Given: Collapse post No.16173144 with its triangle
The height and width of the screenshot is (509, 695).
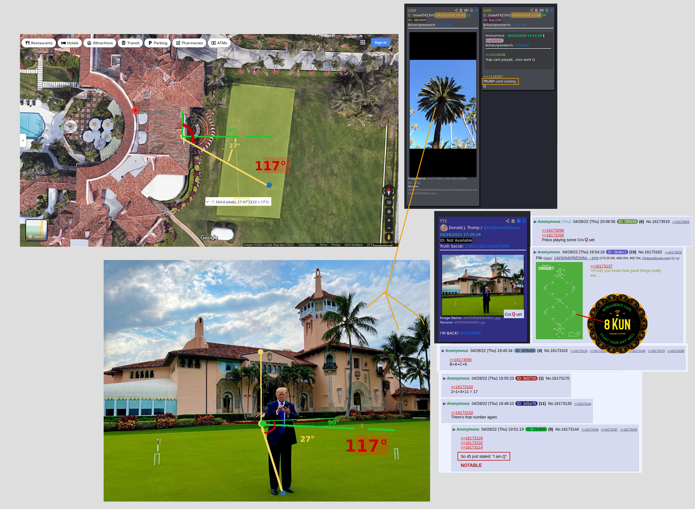Looking at the screenshot, I should (454, 429).
